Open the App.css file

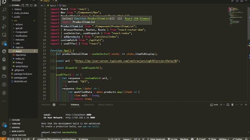[19, 47]
